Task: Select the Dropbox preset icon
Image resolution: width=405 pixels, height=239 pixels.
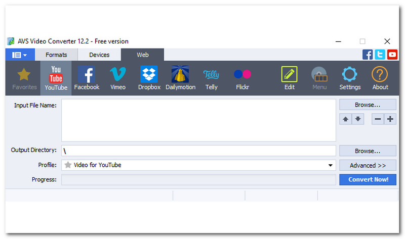Action: click(149, 78)
